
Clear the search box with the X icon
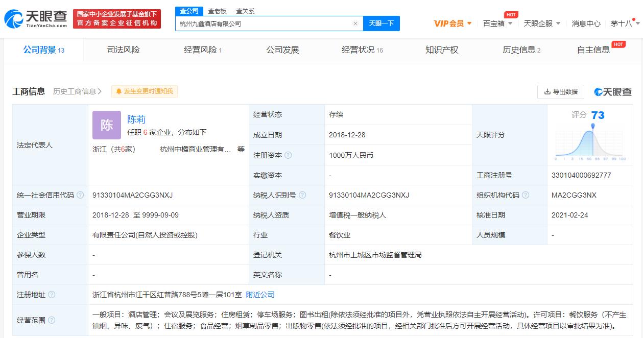click(355, 23)
